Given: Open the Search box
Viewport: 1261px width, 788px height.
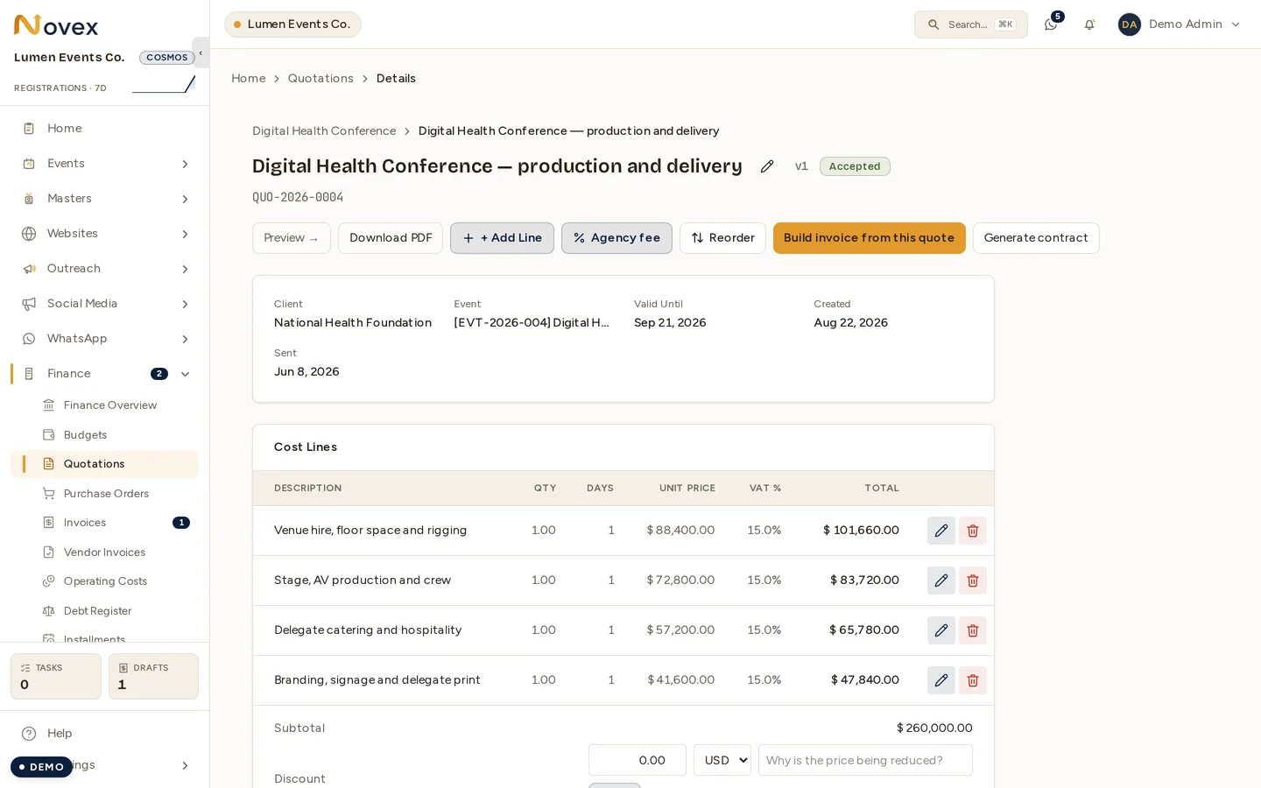Looking at the screenshot, I should (971, 25).
